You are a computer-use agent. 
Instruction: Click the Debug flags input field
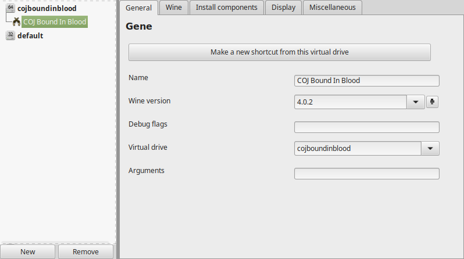[x=367, y=127]
